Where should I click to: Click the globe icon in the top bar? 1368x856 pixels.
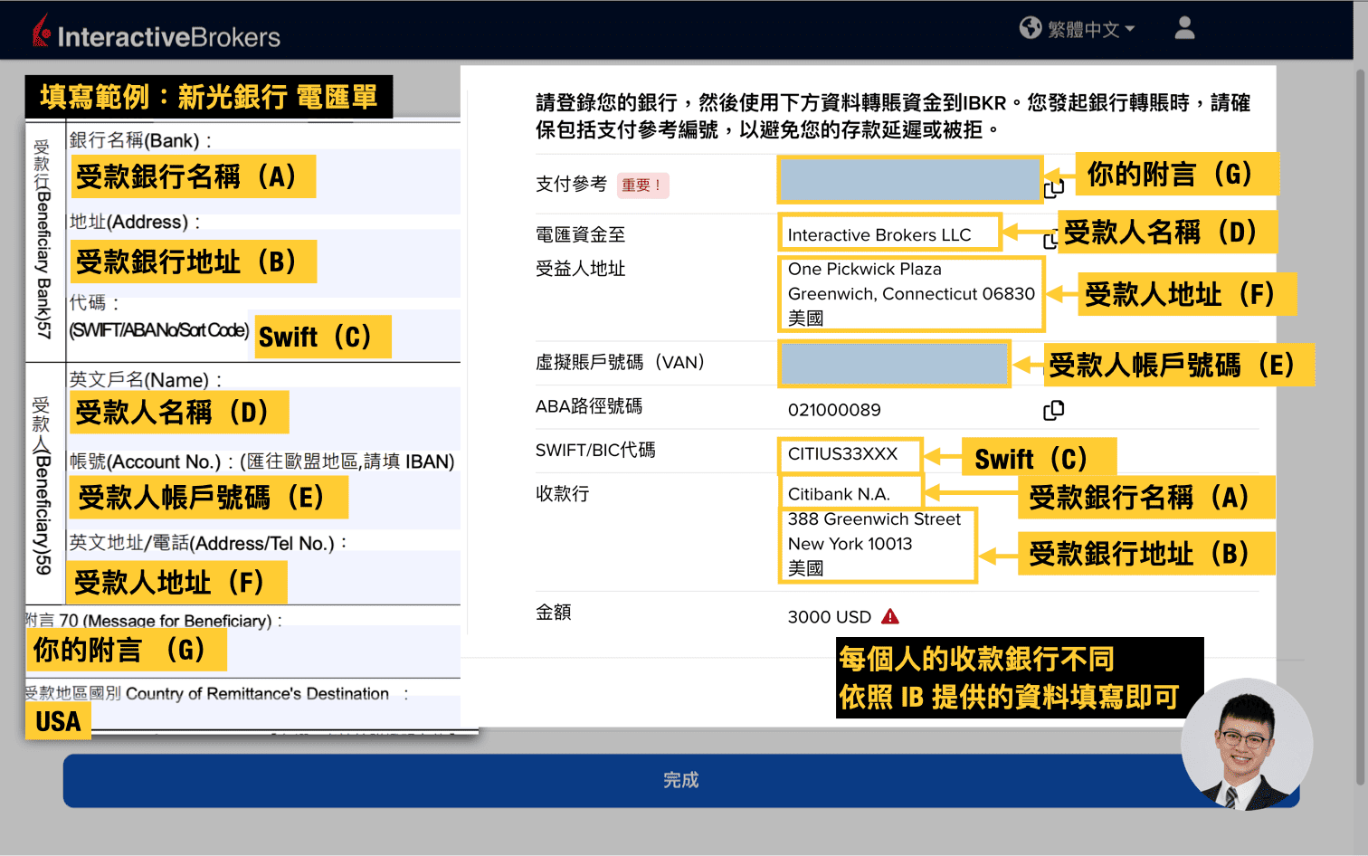coord(1031,27)
